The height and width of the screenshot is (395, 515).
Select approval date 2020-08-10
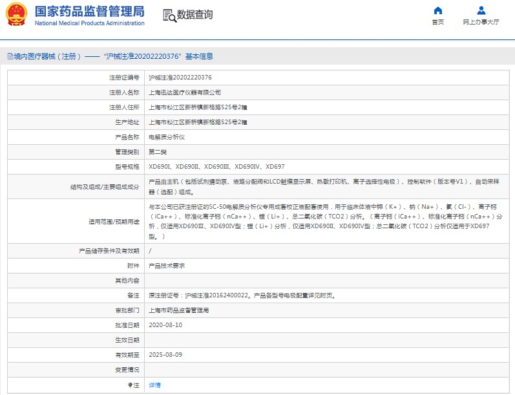(165, 325)
